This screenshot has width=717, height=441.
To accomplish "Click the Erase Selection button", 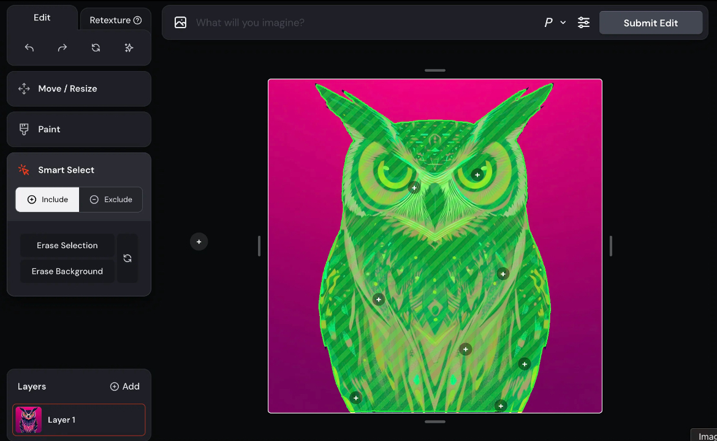I will coord(67,246).
